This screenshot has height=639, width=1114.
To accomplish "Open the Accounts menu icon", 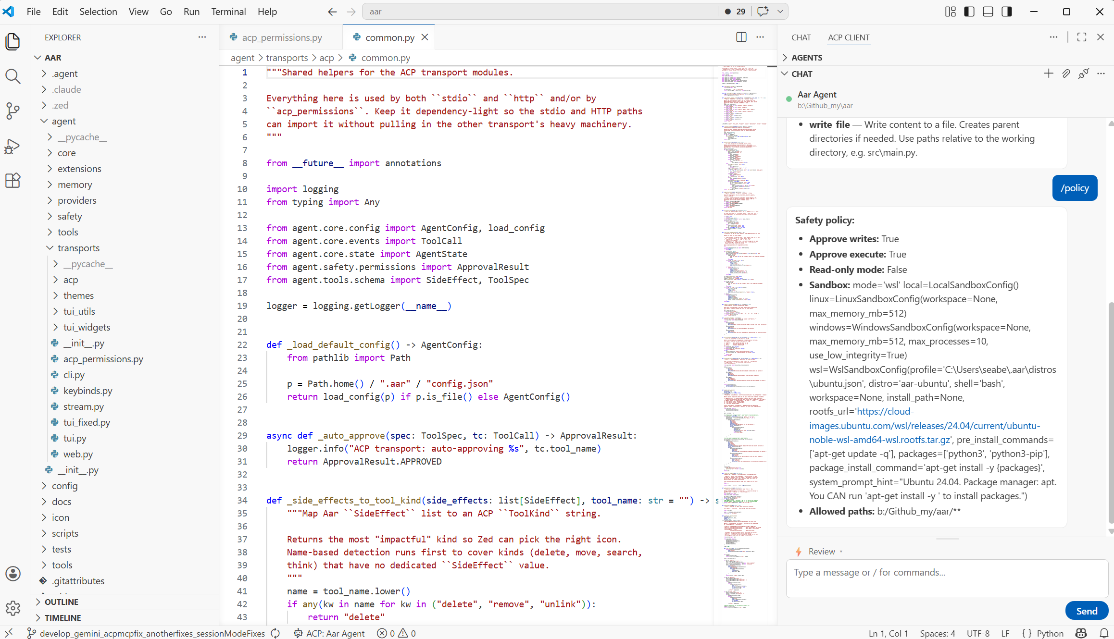I will [x=13, y=574].
